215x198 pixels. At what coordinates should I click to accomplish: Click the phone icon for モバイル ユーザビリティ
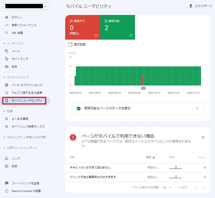[x=6, y=100]
